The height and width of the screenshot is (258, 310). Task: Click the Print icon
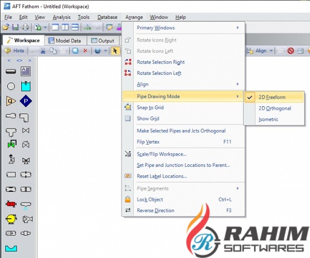(25, 27)
